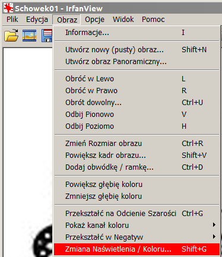Open the Slideshow filmstrip icon

point(29,36)
